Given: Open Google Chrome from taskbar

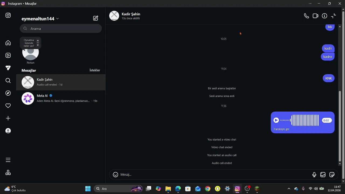Looking at the screenshot, I should click(x=208, y=189).
